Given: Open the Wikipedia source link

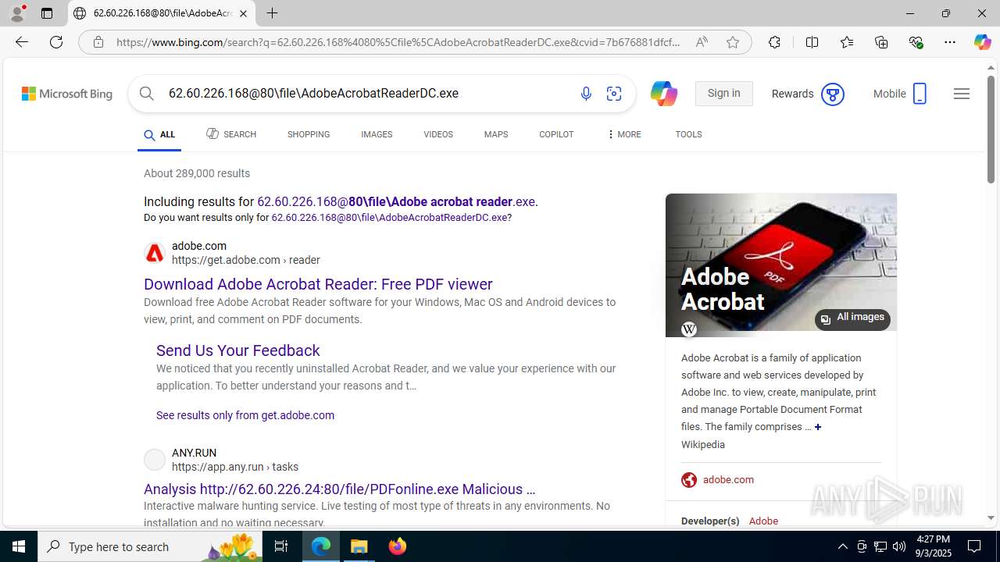Looking at the screenshot, I should 703,445.
